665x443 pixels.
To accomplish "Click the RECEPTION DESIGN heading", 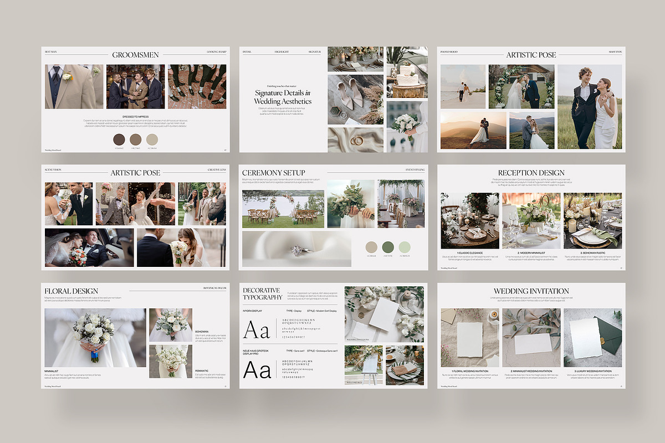I will 531,173.
